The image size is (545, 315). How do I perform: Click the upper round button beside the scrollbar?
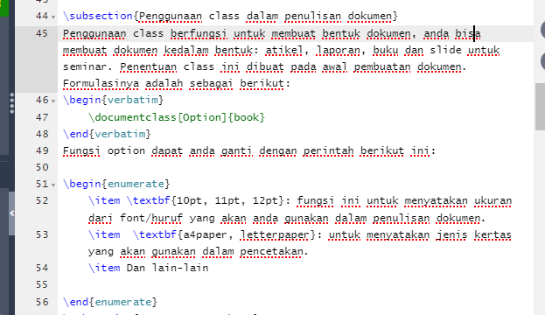coord(542,30)
